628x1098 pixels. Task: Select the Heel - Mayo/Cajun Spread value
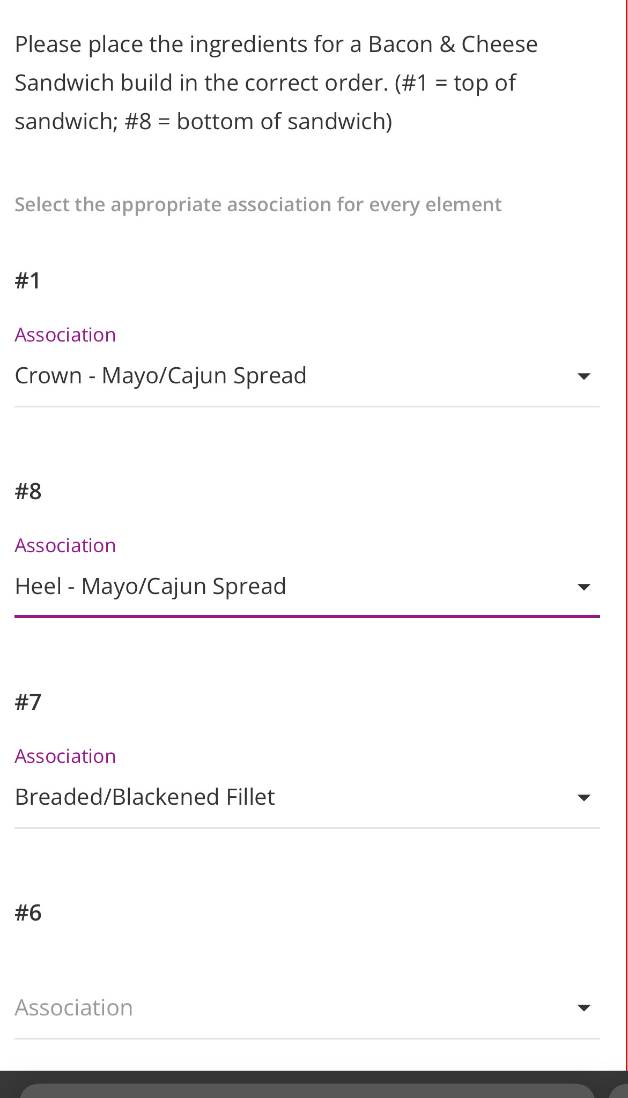(x=150, y=586)
